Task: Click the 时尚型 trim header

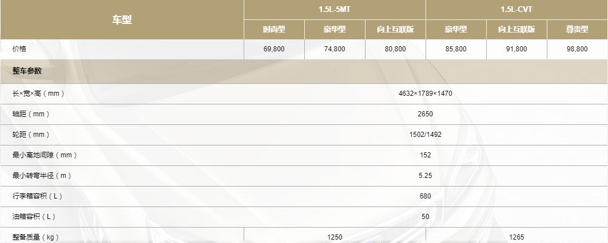Action: 274,30
